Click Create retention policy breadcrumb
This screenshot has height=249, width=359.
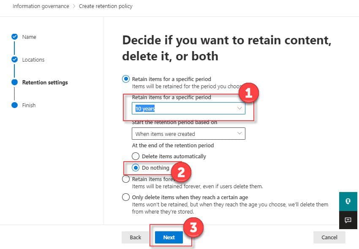point(106,6)
